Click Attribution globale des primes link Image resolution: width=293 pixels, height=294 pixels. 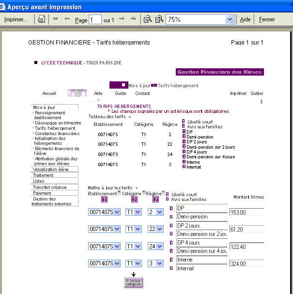[56, 161]
